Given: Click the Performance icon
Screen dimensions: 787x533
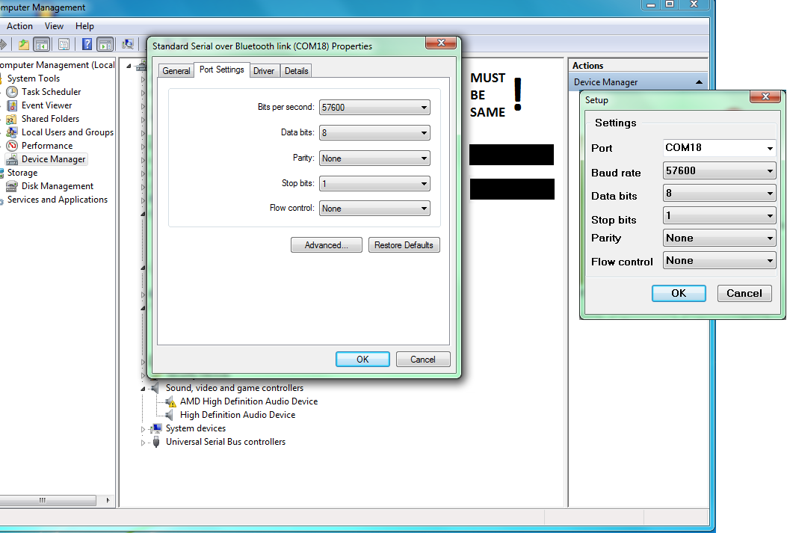Looking at the screenshot, I should tap(12, 146).
